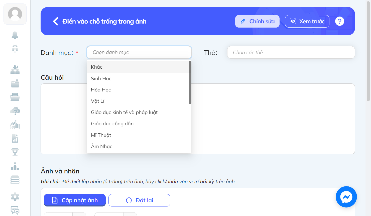This screenshot has width=371, height=216.
Task: Open the user profile avatar
Action: (15, 14)
